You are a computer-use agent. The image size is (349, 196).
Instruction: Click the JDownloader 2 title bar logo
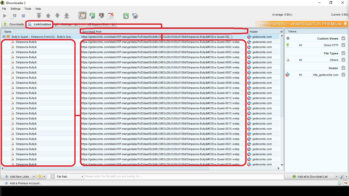3,3
